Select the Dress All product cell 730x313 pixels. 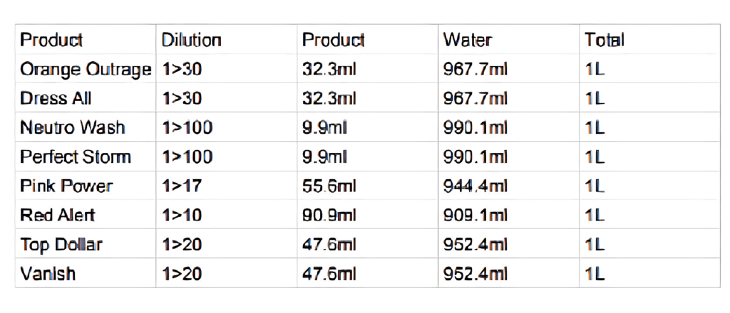click(56, 99)
